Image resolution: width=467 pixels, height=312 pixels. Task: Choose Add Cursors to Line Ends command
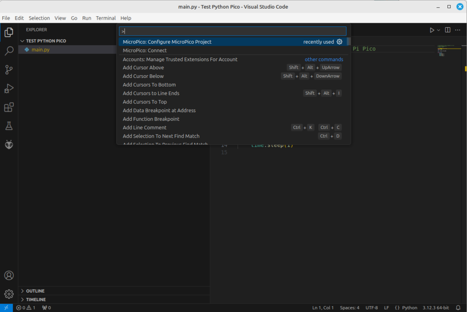233,93
